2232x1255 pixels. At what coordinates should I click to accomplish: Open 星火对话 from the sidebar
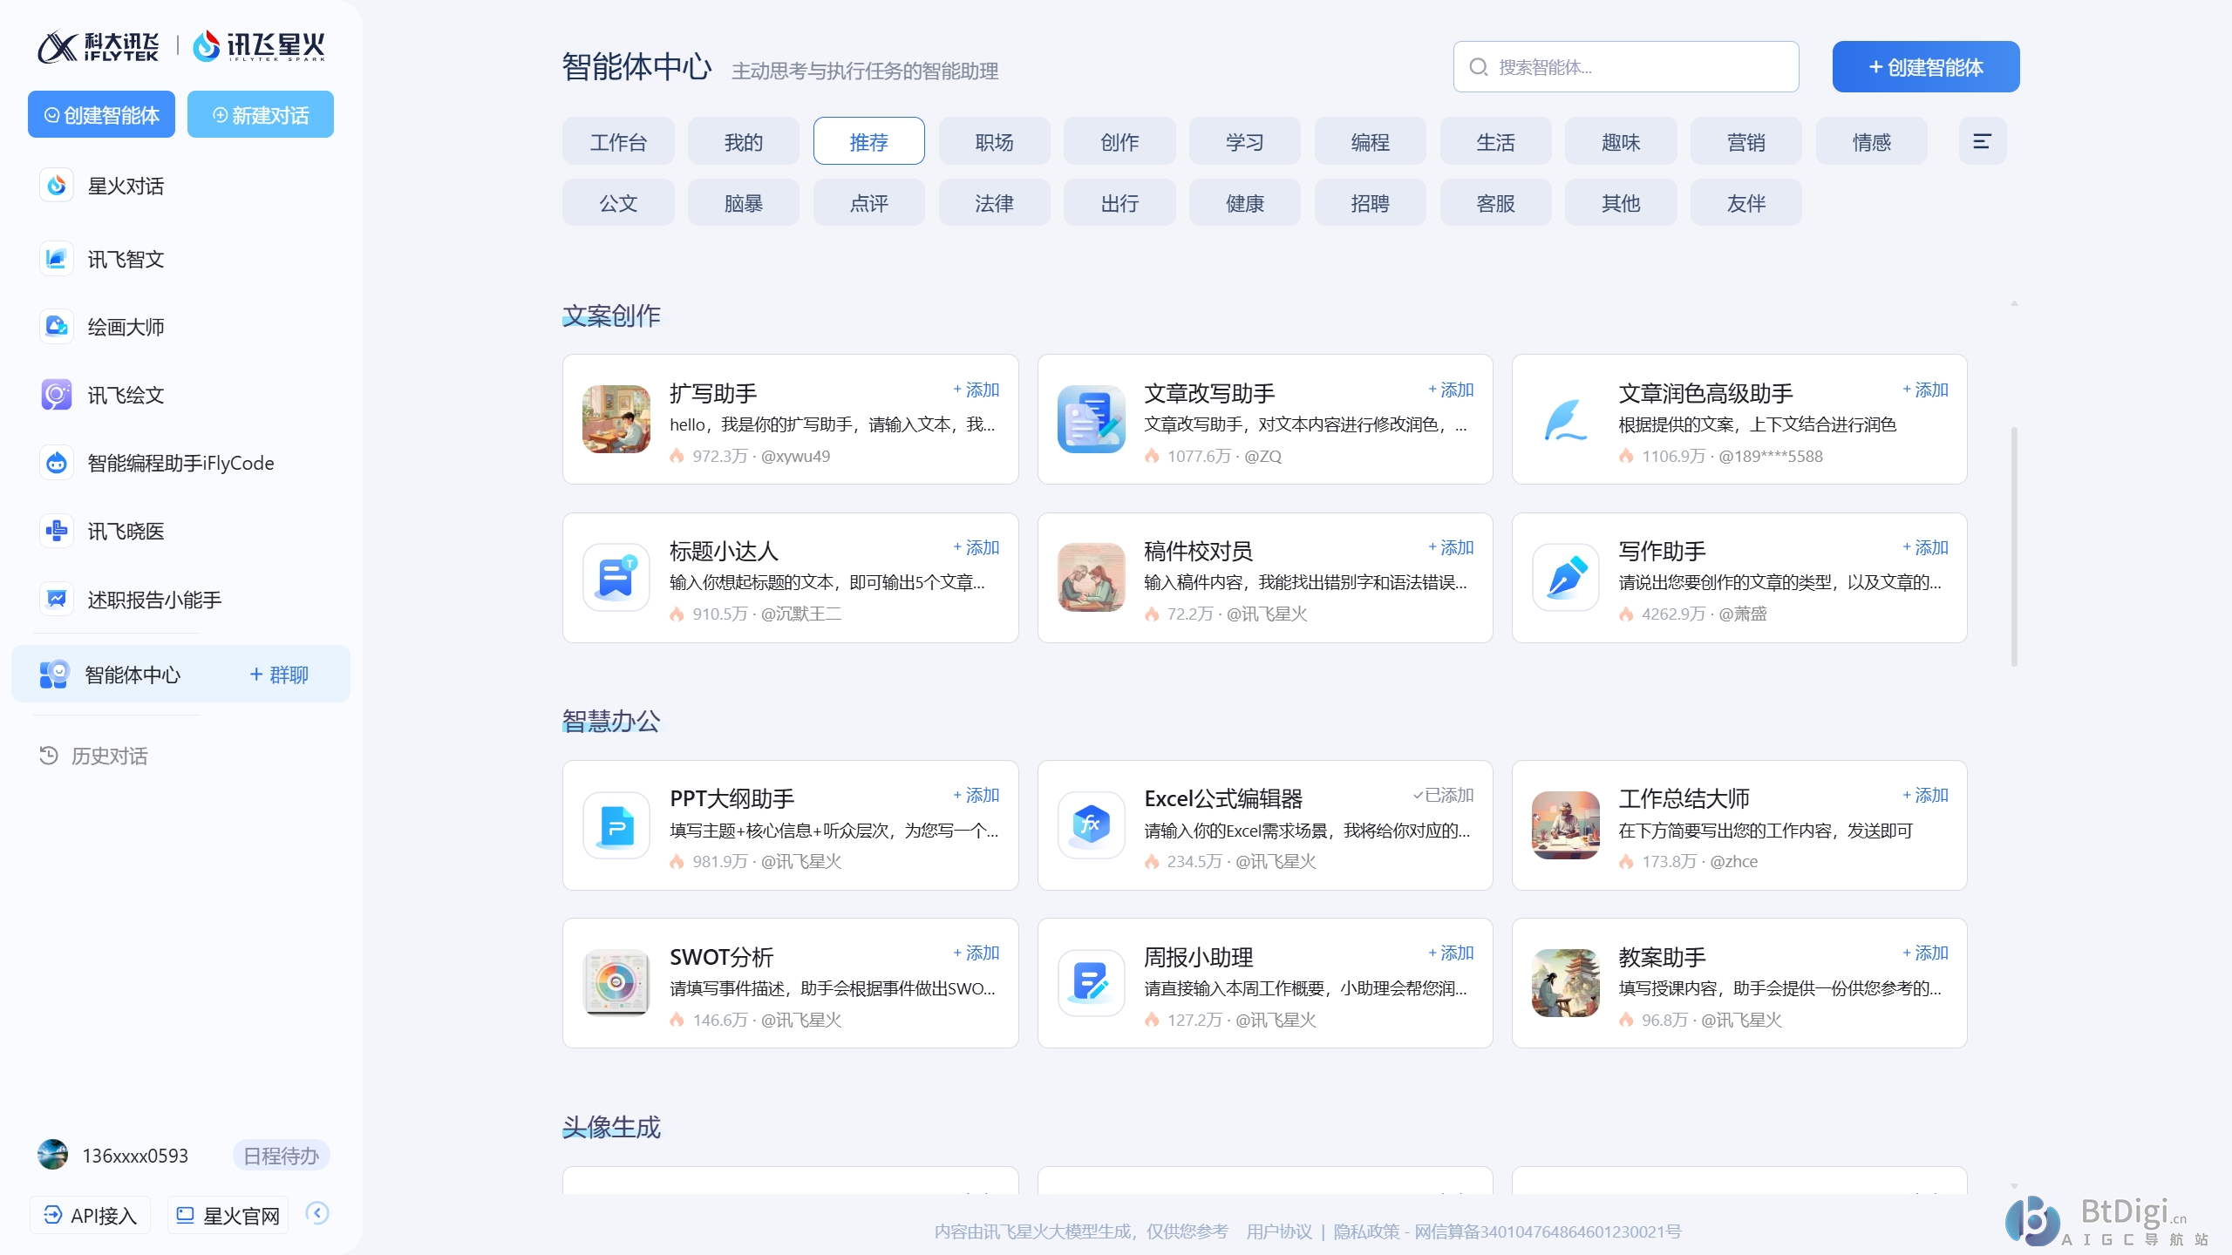126,186
